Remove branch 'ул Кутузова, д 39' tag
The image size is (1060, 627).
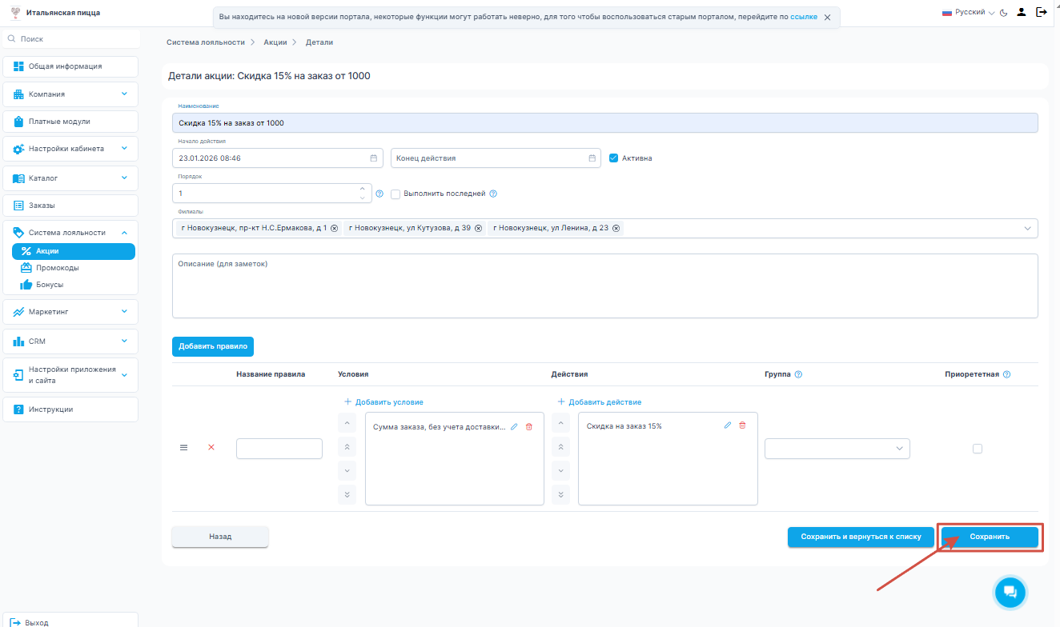(479, 229)
